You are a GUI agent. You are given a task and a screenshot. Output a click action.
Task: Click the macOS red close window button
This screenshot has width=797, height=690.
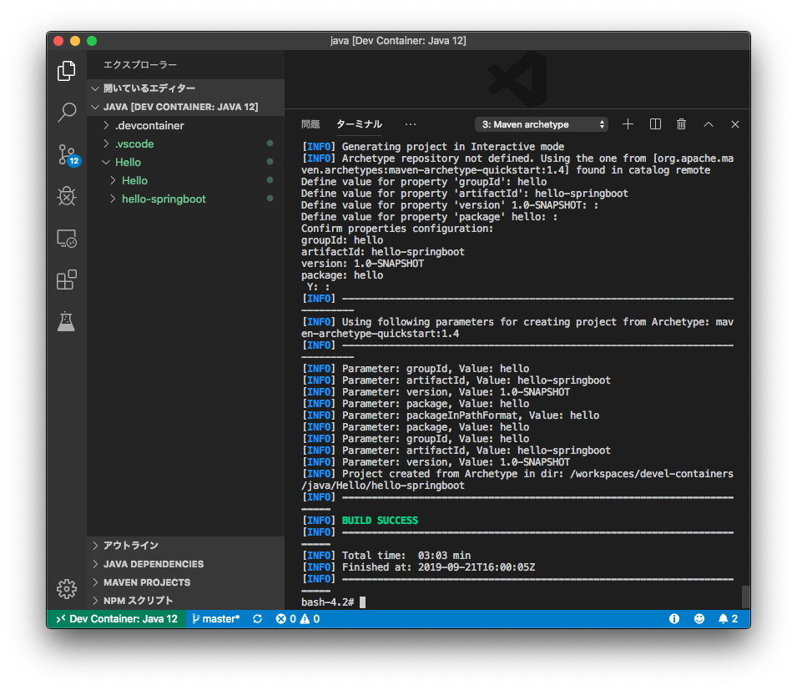pyautogui.click(x=58, y=41)
